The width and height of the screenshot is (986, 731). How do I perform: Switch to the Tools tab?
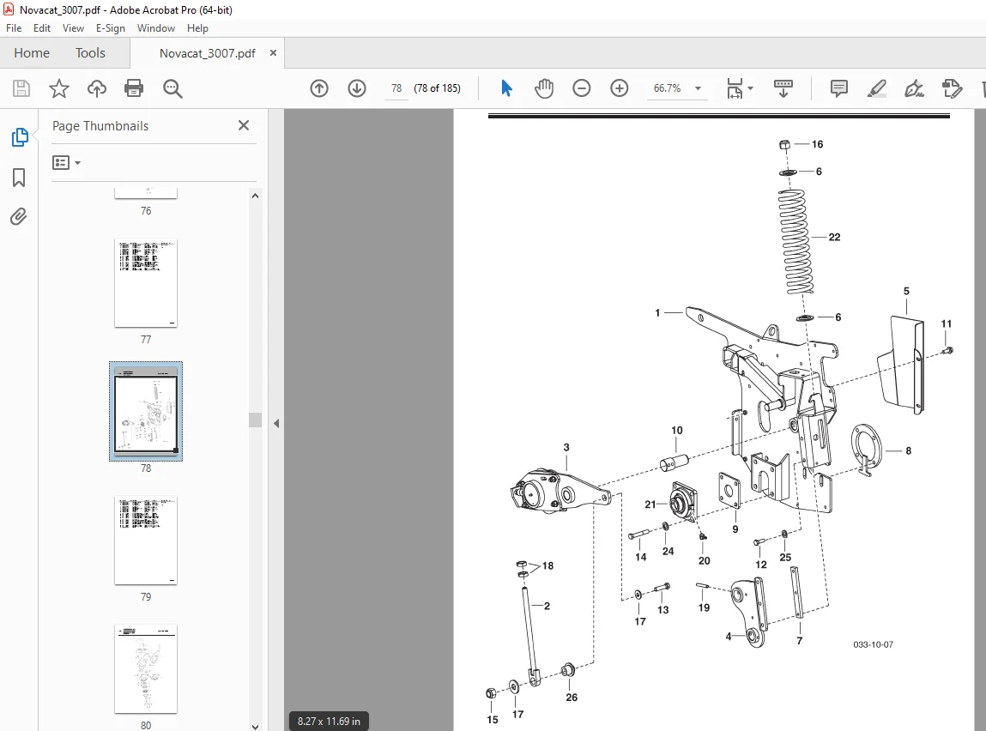click(91, 53)
